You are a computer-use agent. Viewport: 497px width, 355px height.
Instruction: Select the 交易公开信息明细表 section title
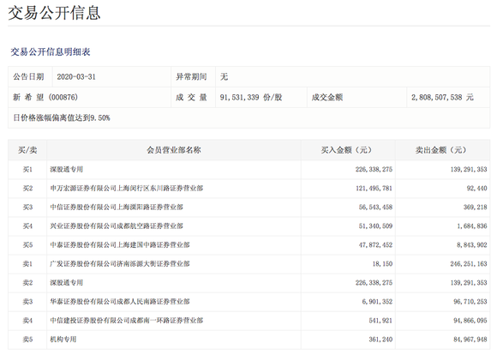click(51, 51)
